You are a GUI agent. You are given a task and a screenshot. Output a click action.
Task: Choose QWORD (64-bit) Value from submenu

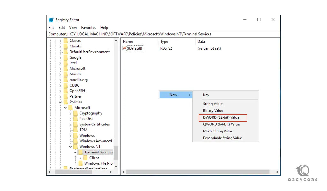tap(225, 124)
